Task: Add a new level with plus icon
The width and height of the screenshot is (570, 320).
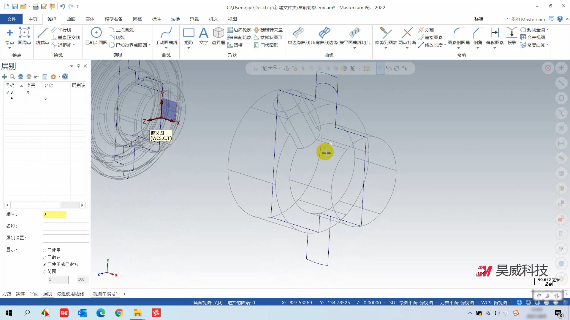Action: (x=4, y=77)
